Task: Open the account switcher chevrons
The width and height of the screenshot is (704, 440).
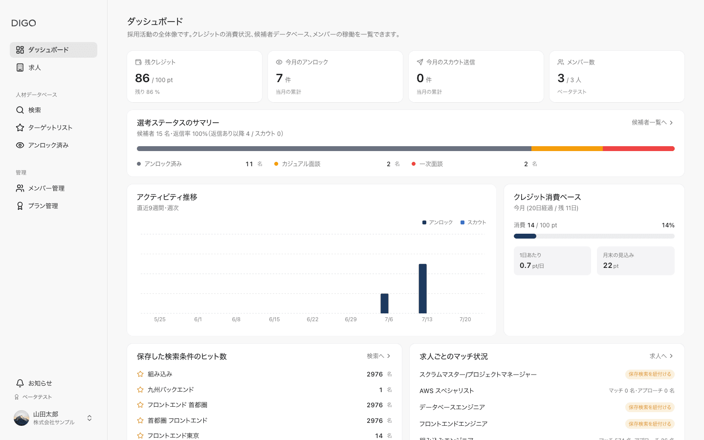Action: click(x=89, y=418)
